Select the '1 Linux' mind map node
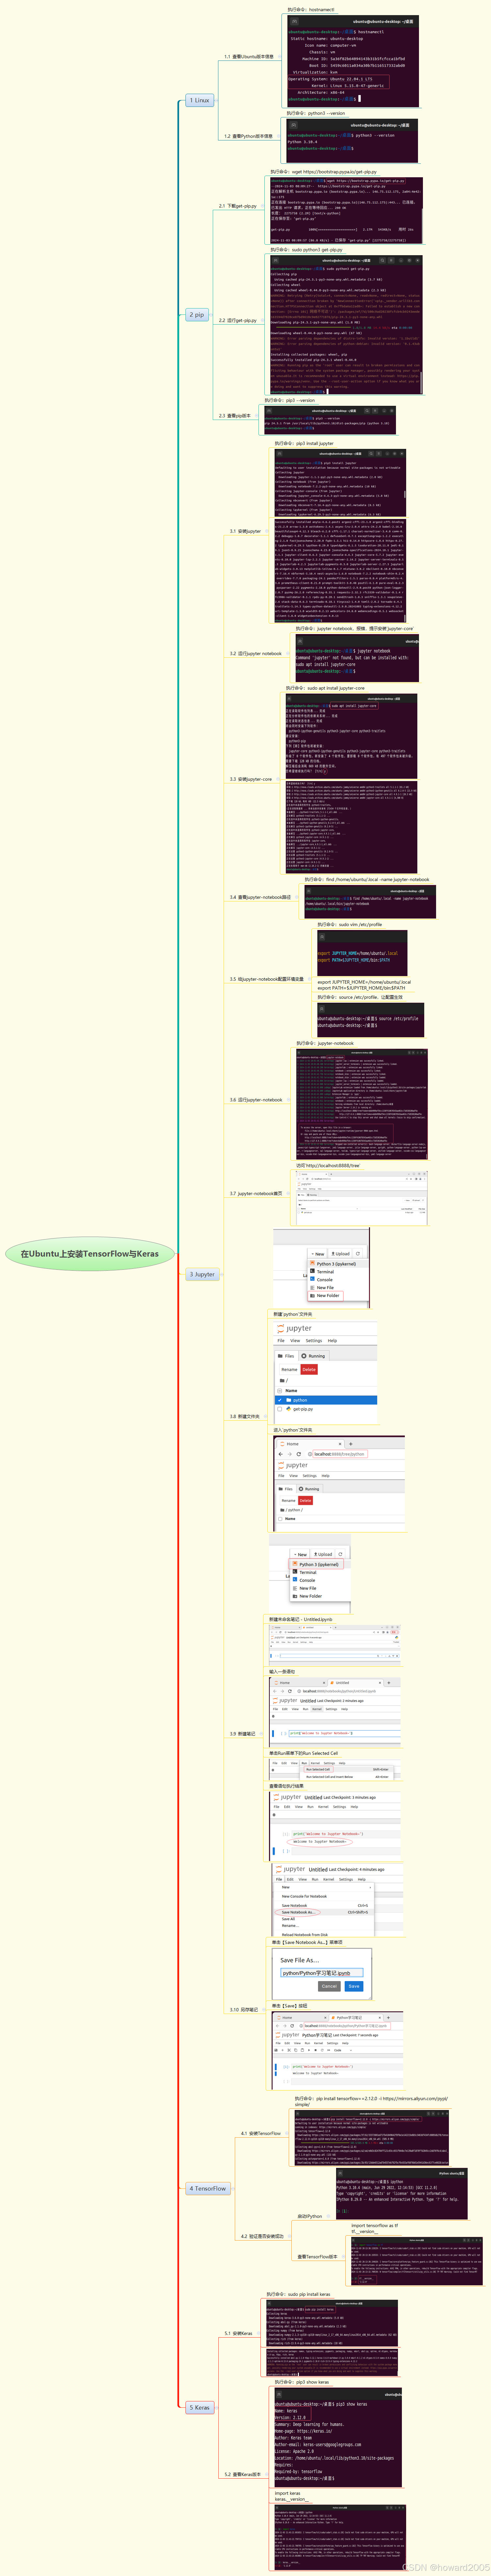The height and width of the screenshot is (2576, 491). point(200,100)
